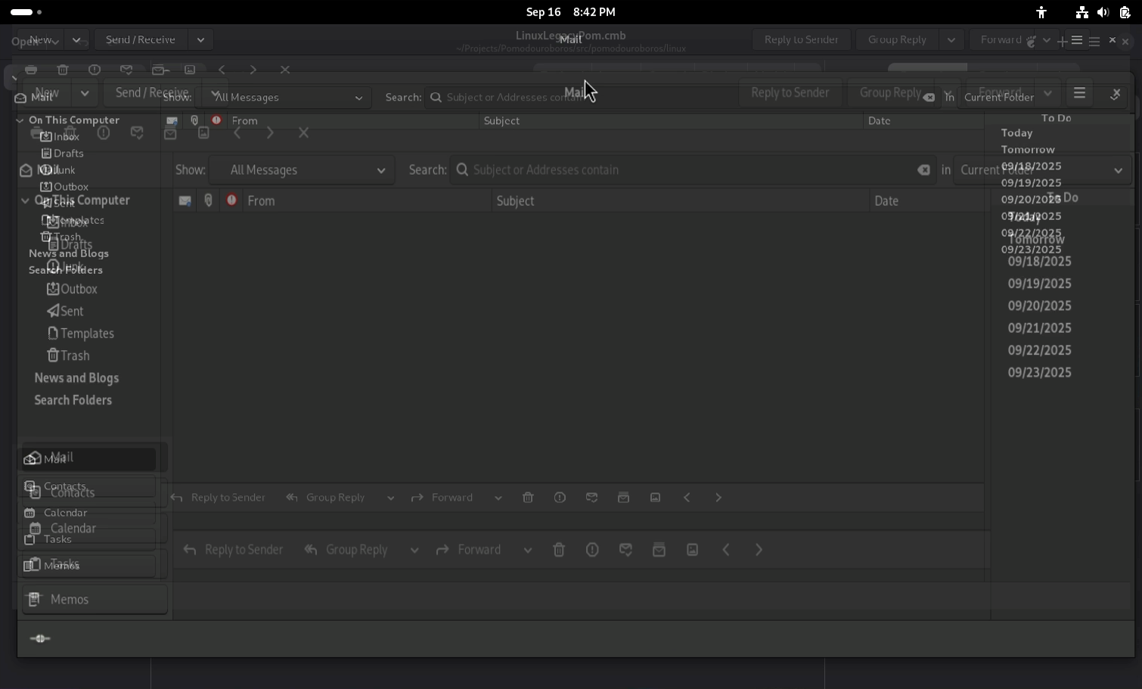Open the Show All Messages dropdown
This screenshot has height=689, width=1142.
click(303, 170)
